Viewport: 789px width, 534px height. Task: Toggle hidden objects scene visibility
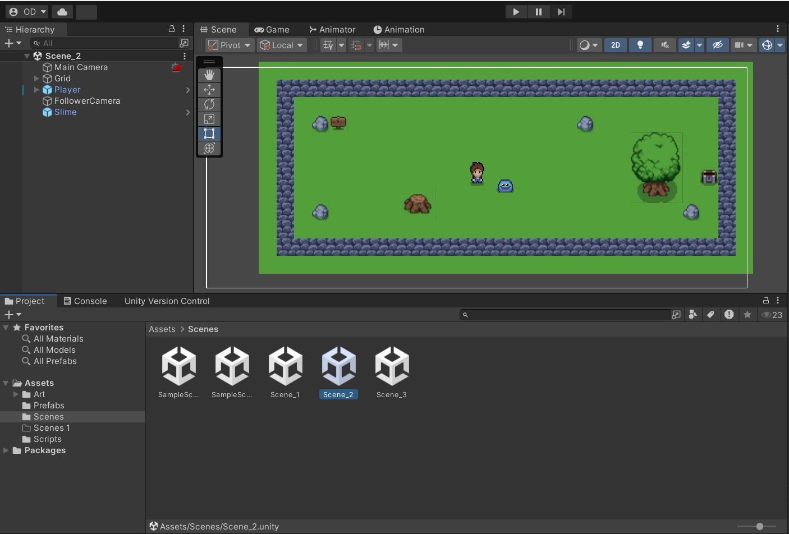click(717, 45)
